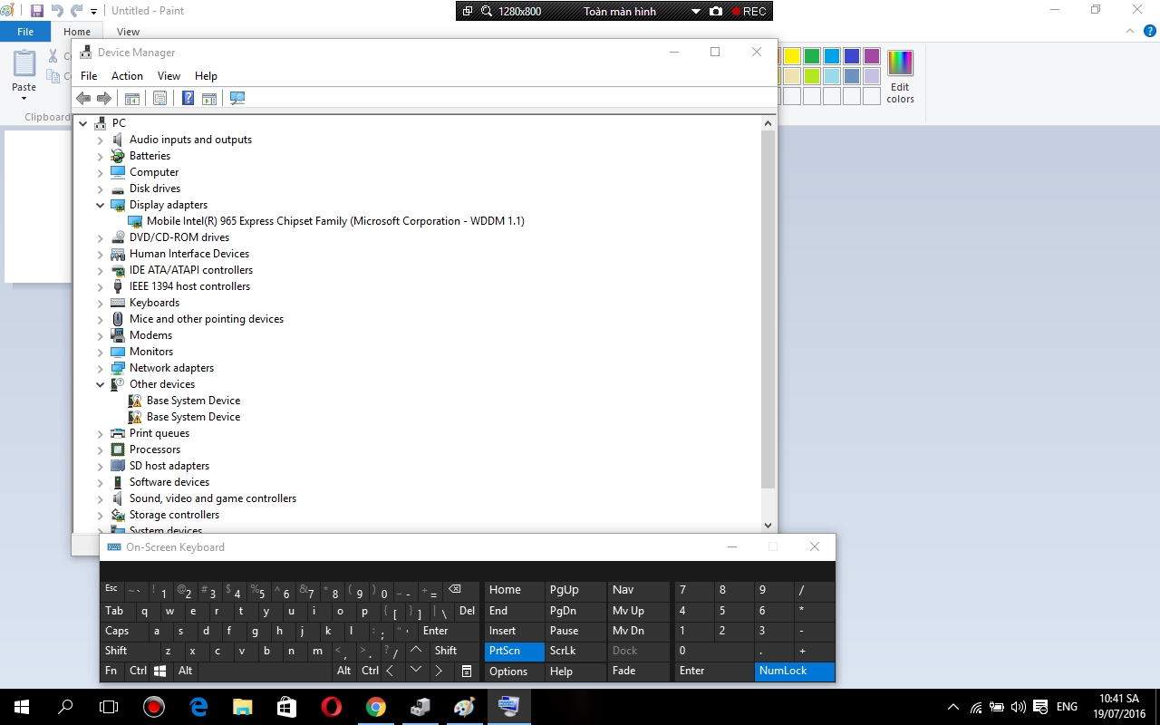Select the Keyboards category in device tree
This screenshot has height=725, width=1160.
pos(154,303)
